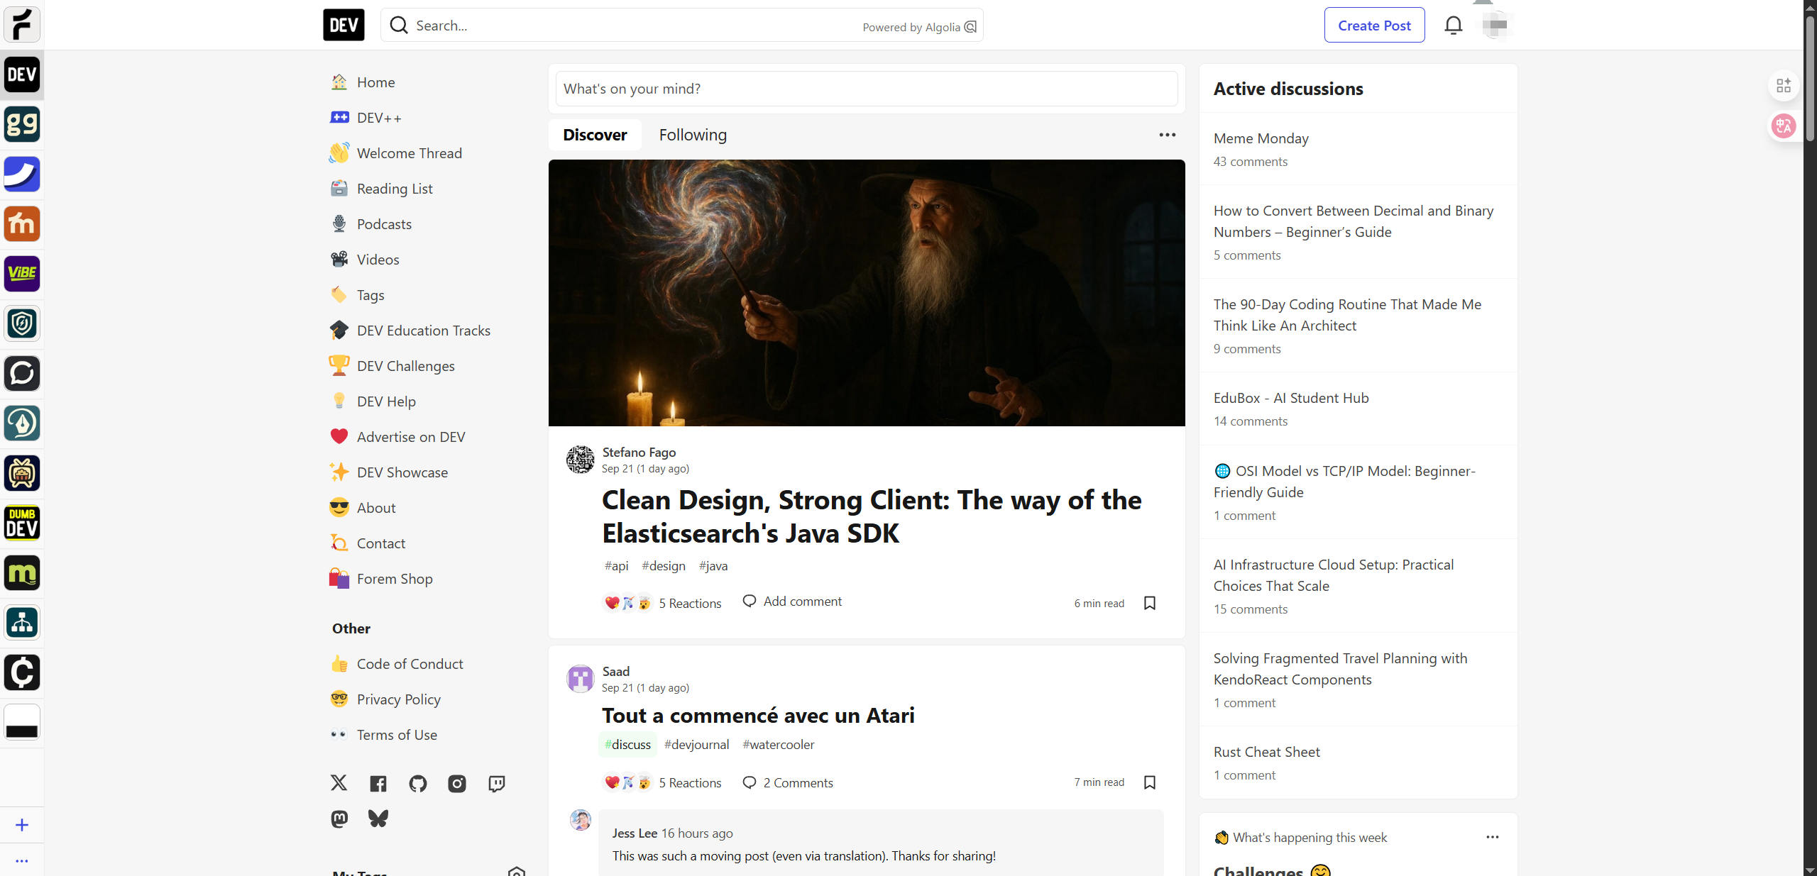Open the Reading List sidebar link
This screenshot has width=1817, height=876.
pos(395,189)
